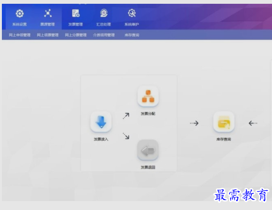
Task: Click the 发票分配 text label
Action: tap(148, 114)
